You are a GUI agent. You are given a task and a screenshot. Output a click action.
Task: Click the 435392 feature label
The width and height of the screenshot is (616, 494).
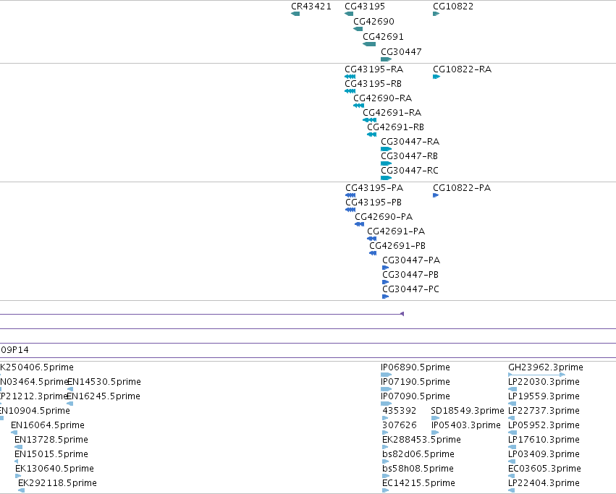point(399,411)
